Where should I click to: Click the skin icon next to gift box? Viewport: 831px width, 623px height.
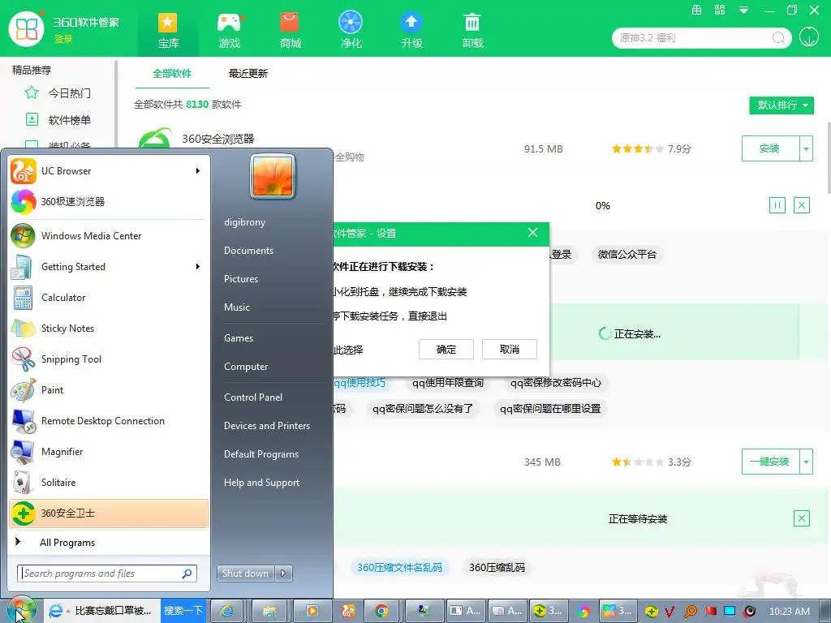pyautogui.click(x=720, y=10)
